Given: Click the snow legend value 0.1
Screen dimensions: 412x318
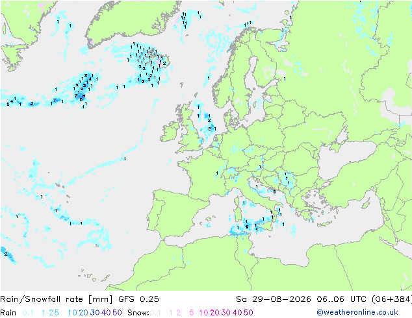Looking at the screenshot, I should coord(155,313).
